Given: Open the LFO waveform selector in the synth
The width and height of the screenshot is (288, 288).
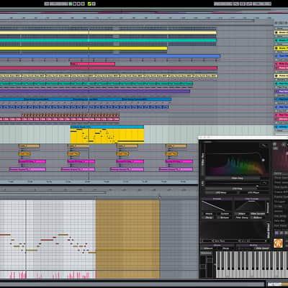Looking at the screenshot, I should tap(265, 183).
